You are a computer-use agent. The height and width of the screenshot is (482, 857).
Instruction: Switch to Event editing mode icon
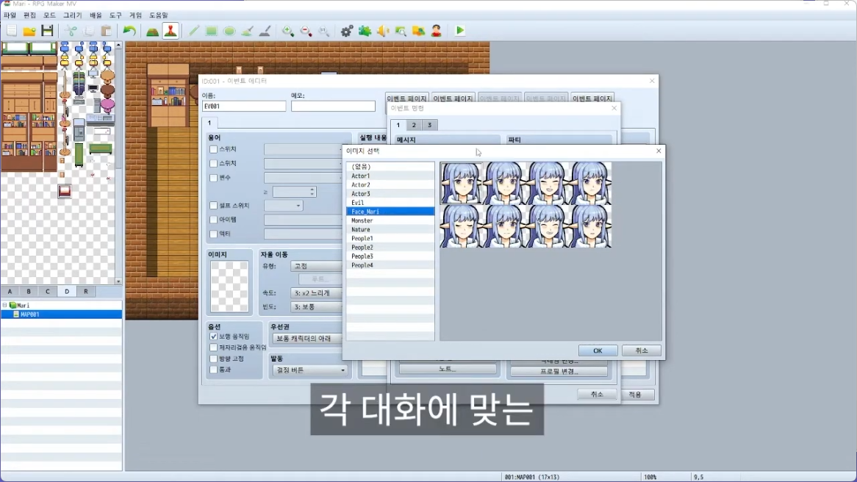tap(171, 31)
